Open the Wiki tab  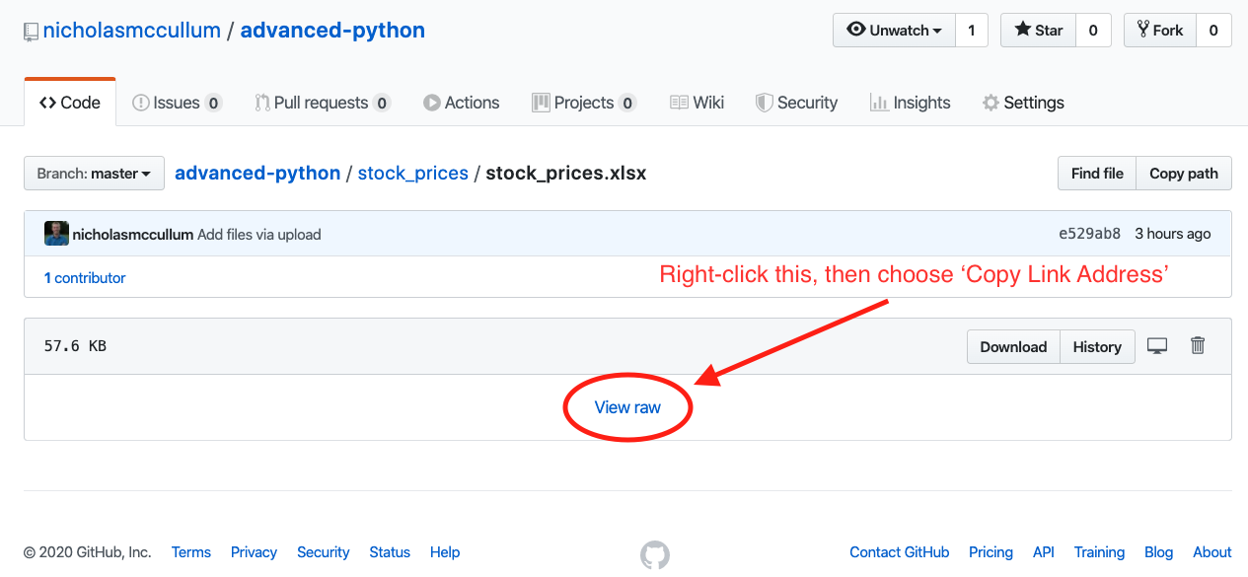click(697, 103)
